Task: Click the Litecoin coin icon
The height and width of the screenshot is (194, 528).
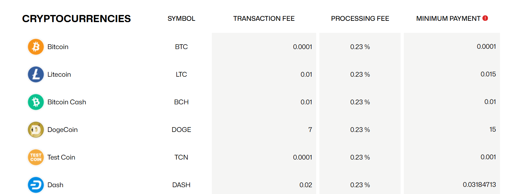Action: pyautogui.click(x=36, y=74)
